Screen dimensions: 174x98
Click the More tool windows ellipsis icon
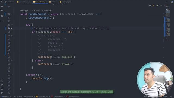tap(2, 20)
